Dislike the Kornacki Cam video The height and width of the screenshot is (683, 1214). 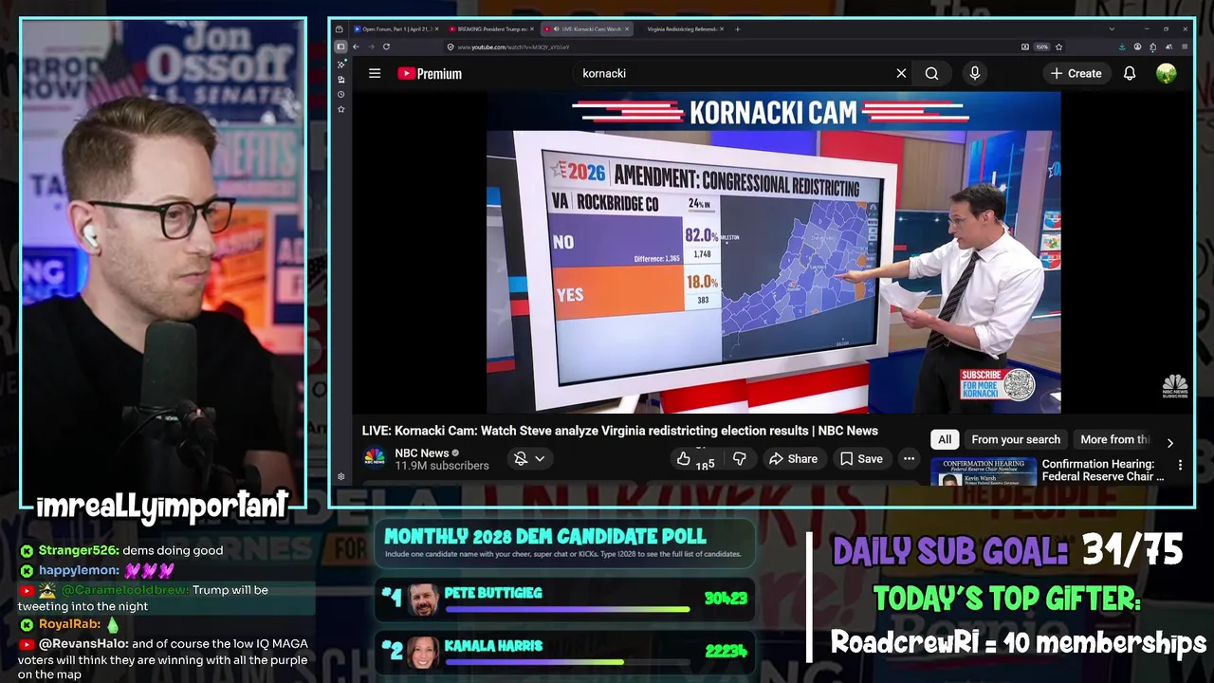point(740,458)
